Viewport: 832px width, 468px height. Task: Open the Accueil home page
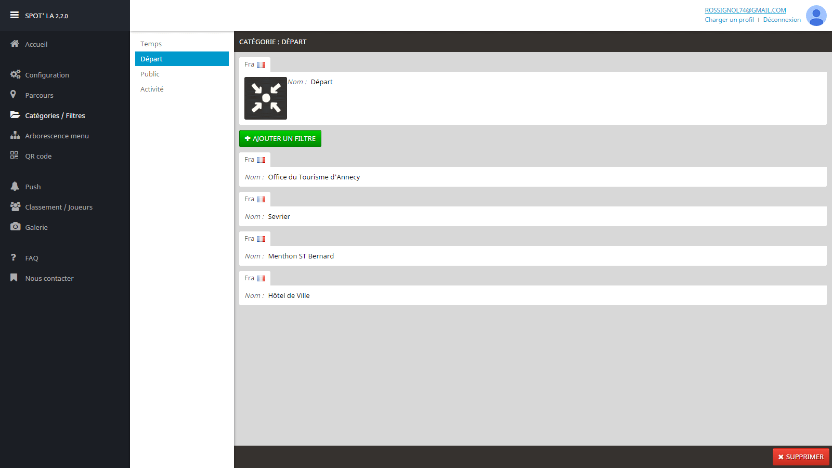coord(36,44)
